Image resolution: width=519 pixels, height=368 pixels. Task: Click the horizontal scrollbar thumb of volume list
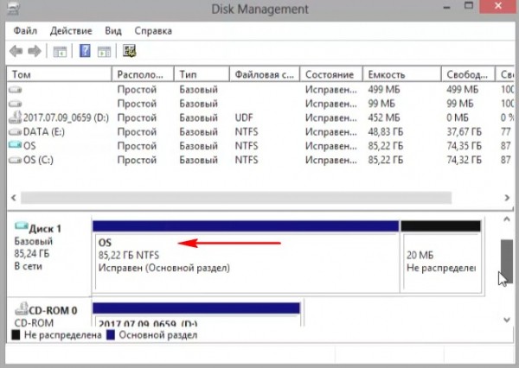coord(236,198)
